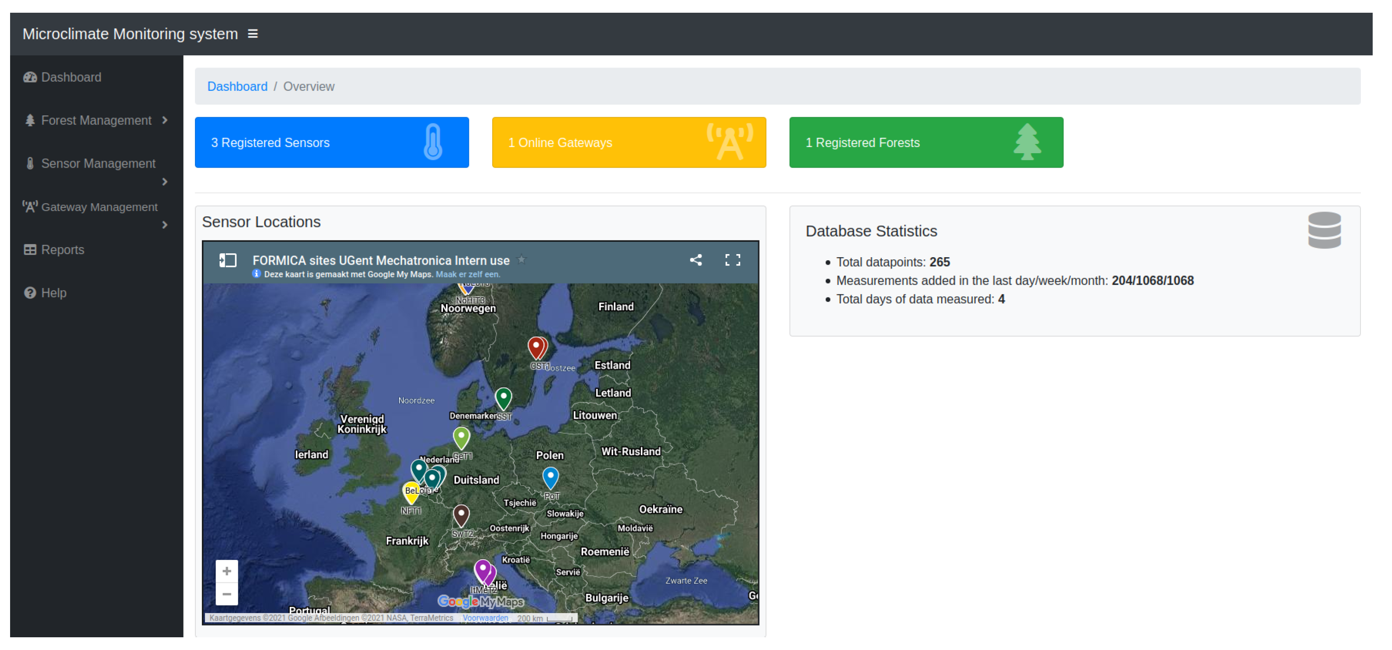
Task: Zoom in on the map
Action: point(227,571)
